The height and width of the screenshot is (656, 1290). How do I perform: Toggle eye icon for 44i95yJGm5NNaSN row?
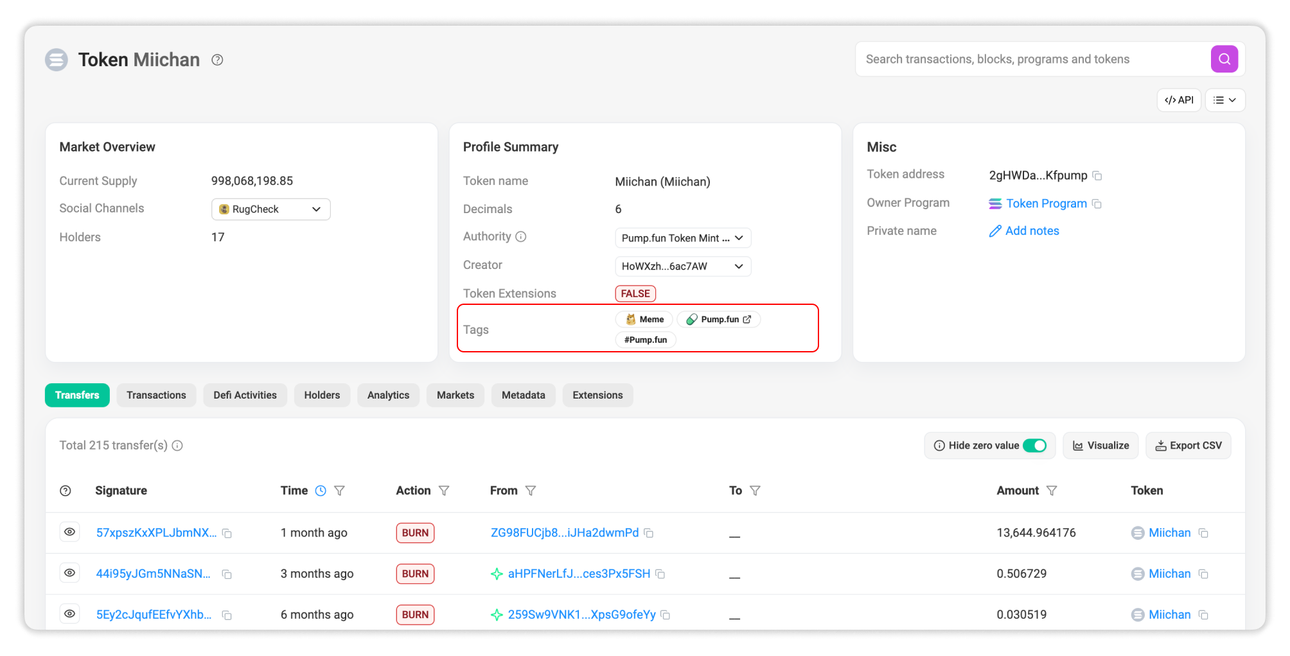(x=69, y=573)
